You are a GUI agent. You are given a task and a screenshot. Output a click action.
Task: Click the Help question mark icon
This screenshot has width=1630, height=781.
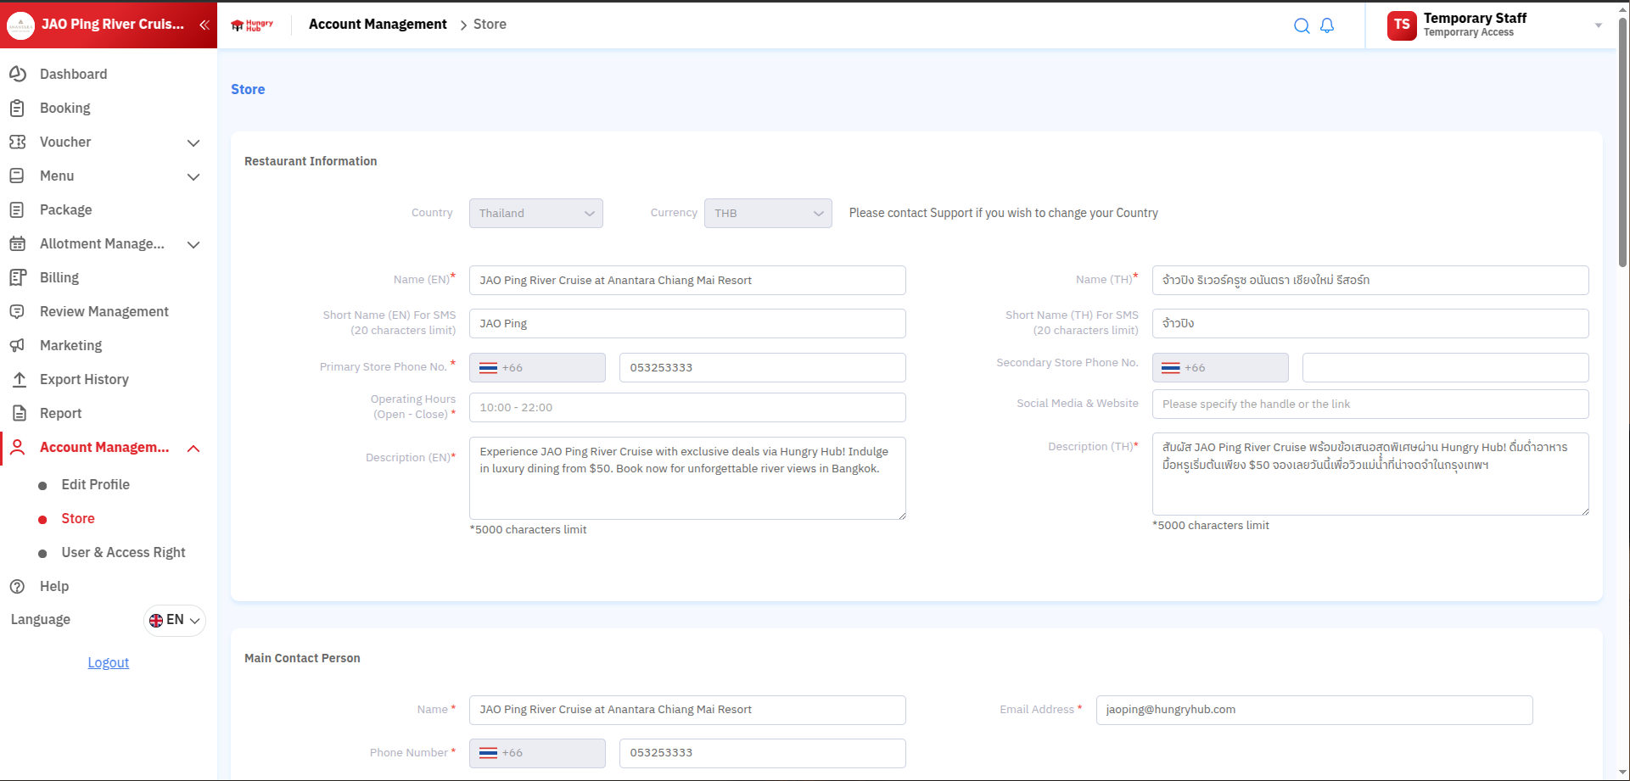click(18, 586)
